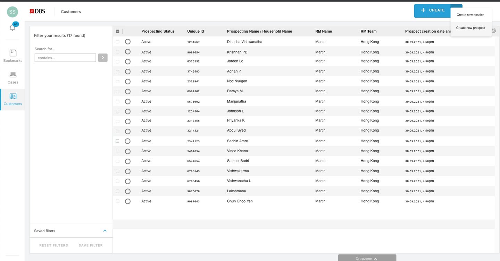Check the Noc Nyugen row checkbox
The image size is (500, 261).
coord(117,82)
